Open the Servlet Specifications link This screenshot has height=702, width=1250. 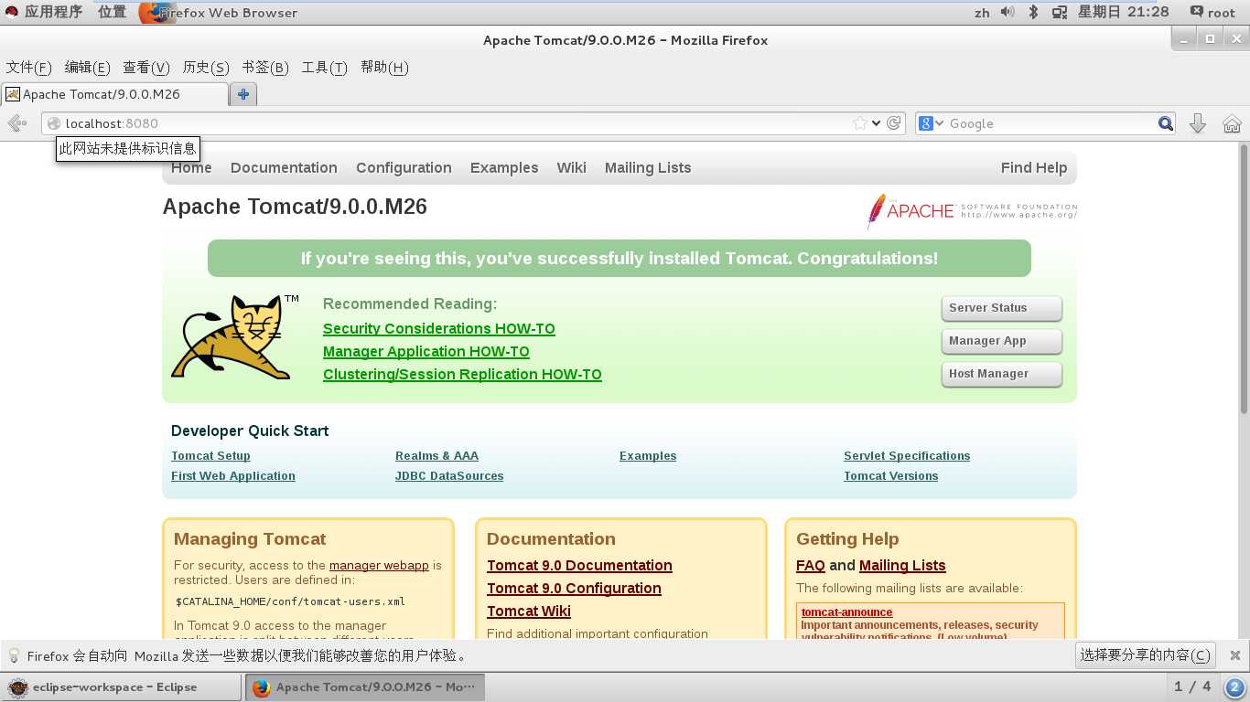coord(907,455)
